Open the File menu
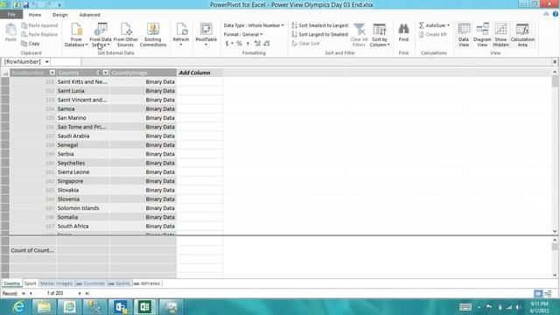The height and width of the screenshot is (315, 560). (11, 15)
